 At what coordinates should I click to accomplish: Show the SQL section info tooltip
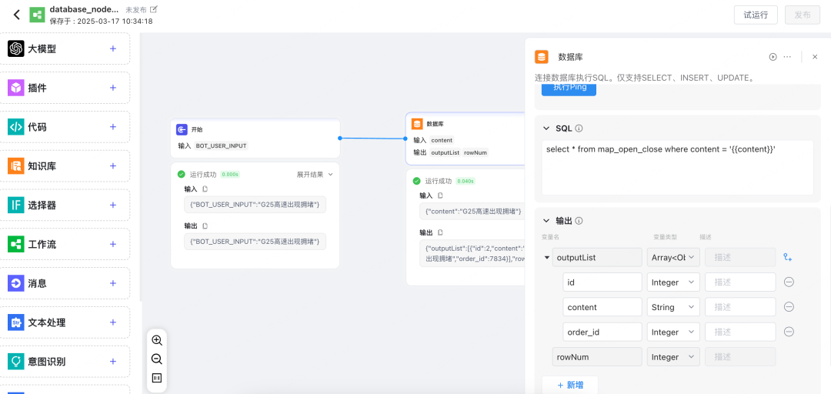(x=579, y=129)
